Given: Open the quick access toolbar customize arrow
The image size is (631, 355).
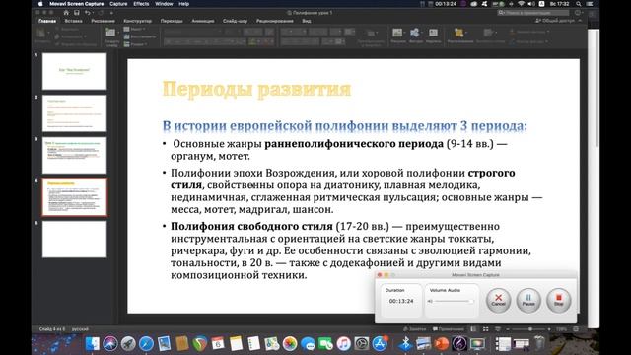Looking at the screenshot, I should 111,13.
